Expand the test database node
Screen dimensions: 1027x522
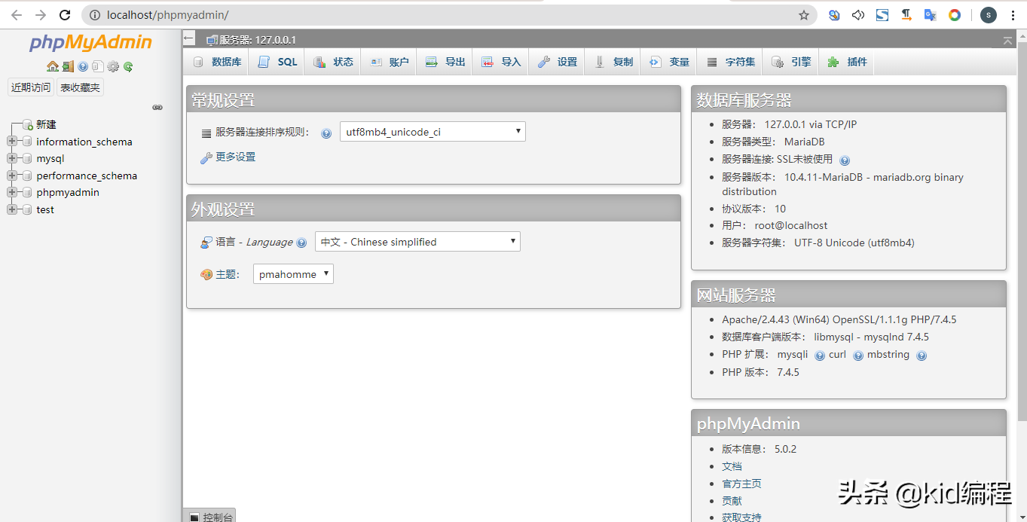pyautogui.click(x=12, y=209)
